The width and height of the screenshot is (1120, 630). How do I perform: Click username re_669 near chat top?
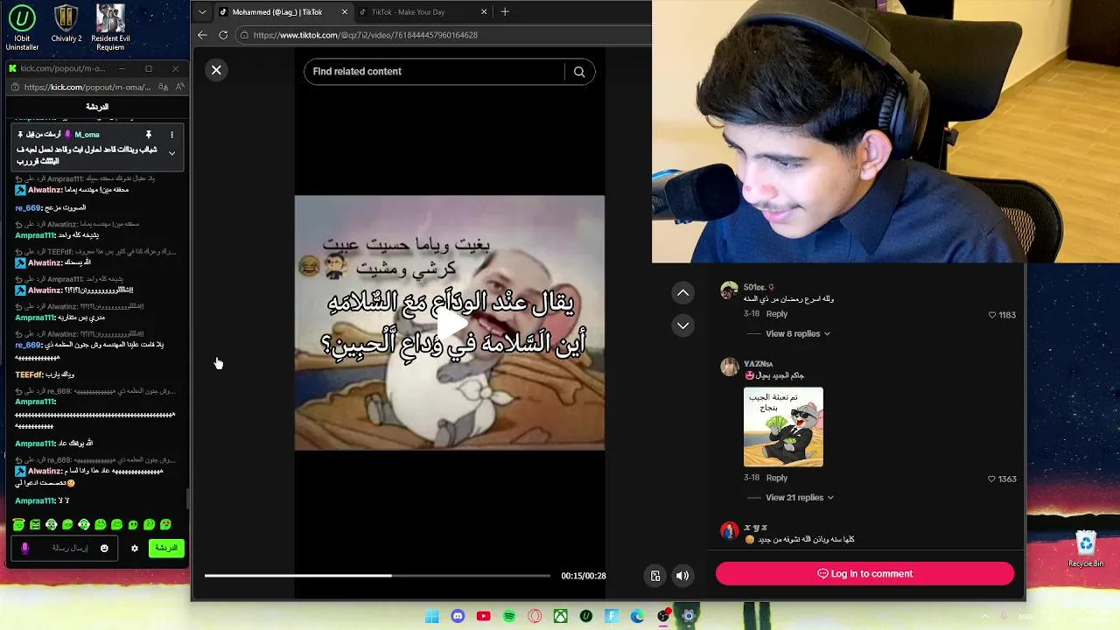(x=28, y=208)
